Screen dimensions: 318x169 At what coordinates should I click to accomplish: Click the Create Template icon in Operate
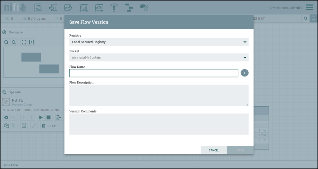point(59,118)
